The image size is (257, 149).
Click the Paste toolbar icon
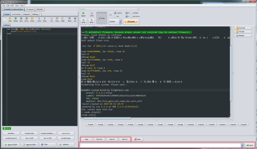click(x=62, y=19)
